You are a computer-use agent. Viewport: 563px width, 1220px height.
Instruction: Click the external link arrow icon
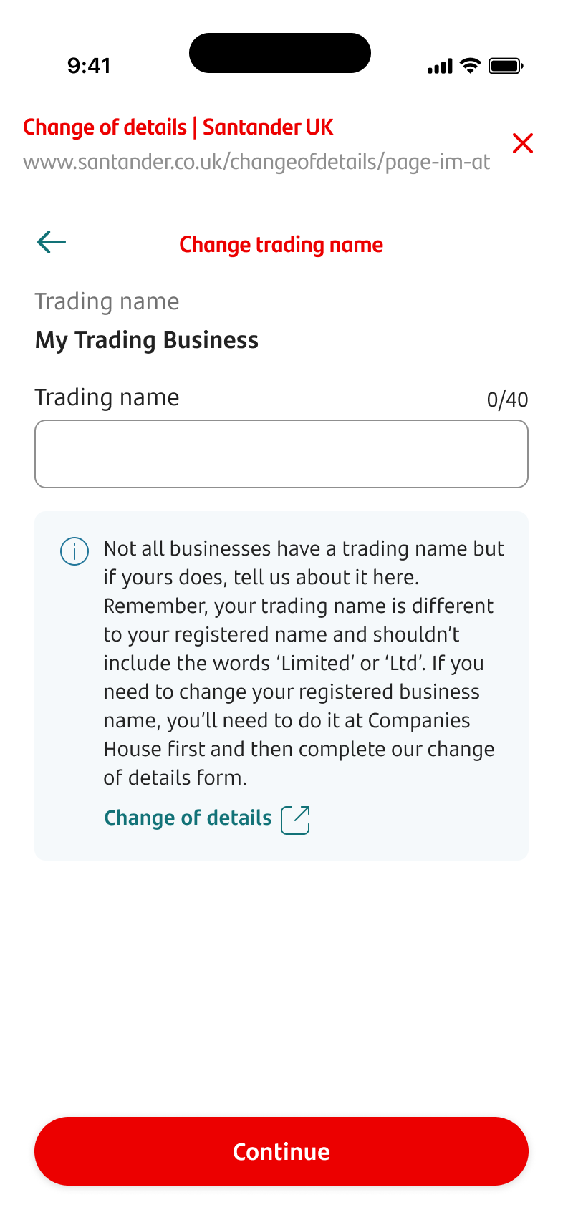pyautogui.click(x=295, y=820)
